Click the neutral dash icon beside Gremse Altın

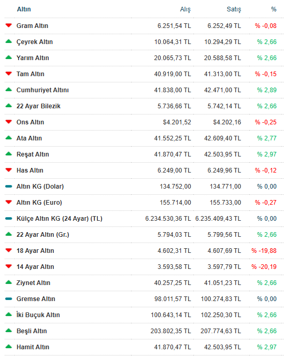click(9, 299)
